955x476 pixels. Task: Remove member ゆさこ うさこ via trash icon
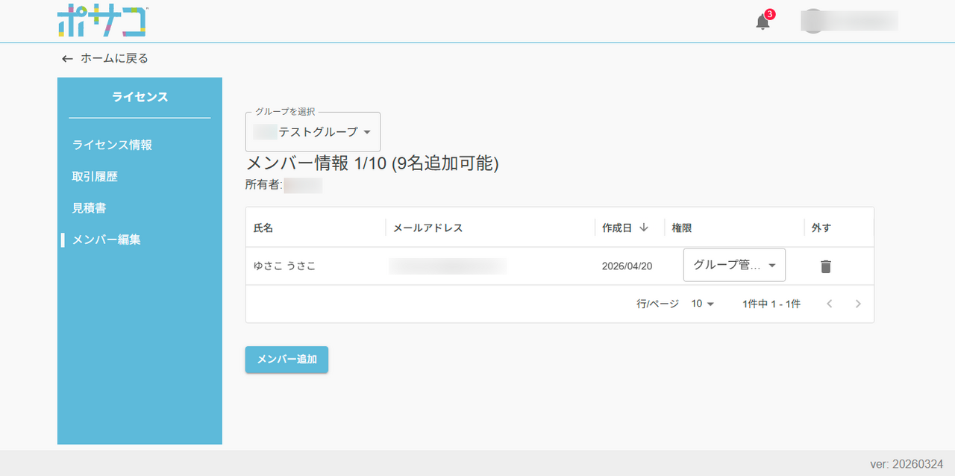[825, 266]
